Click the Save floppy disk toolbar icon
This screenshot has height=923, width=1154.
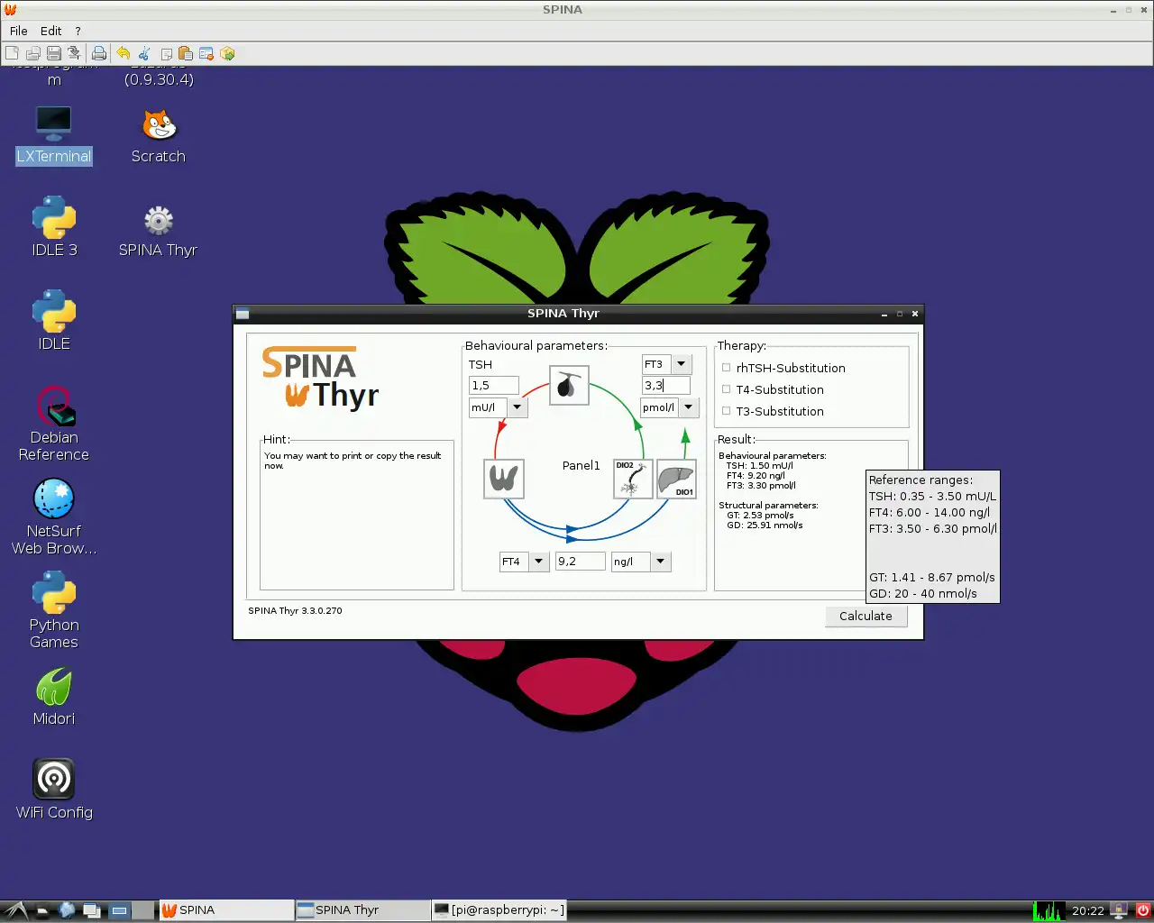click(53, 53)
